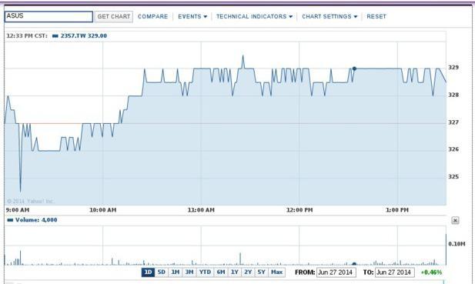Click the +0.46% change value
The image size is (475, 284).
coord(431,272)
